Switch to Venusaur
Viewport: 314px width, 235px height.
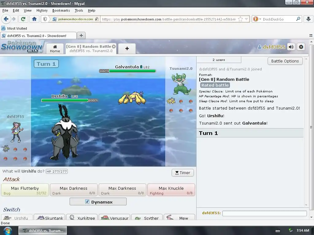115,217
